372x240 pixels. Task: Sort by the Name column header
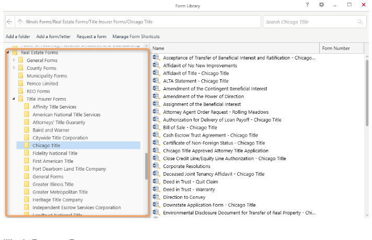235,49
